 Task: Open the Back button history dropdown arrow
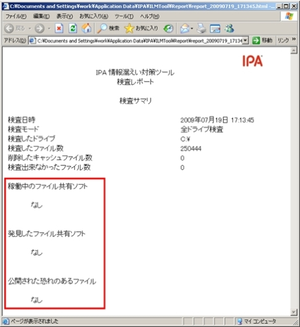click(30, 28)
